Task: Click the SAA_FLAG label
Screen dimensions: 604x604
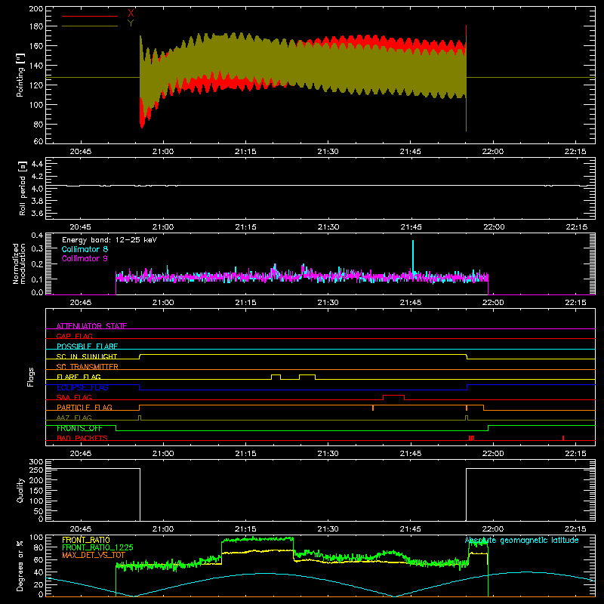Action: 74,397
